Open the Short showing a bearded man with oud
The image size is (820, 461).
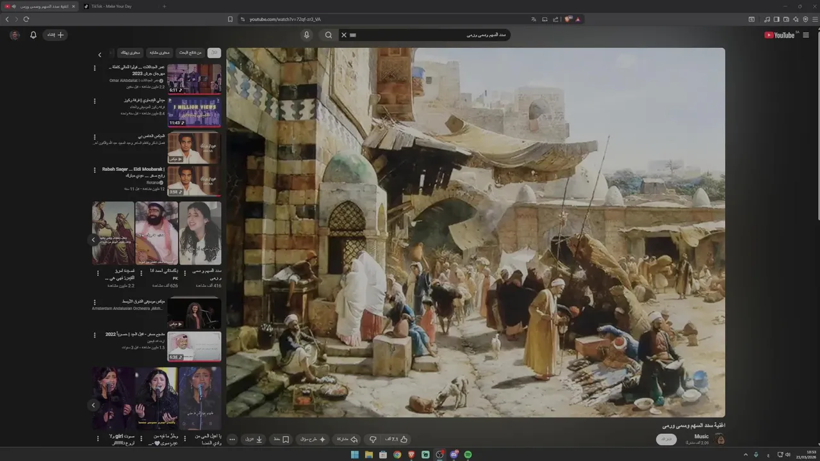[x=157, y=233]
